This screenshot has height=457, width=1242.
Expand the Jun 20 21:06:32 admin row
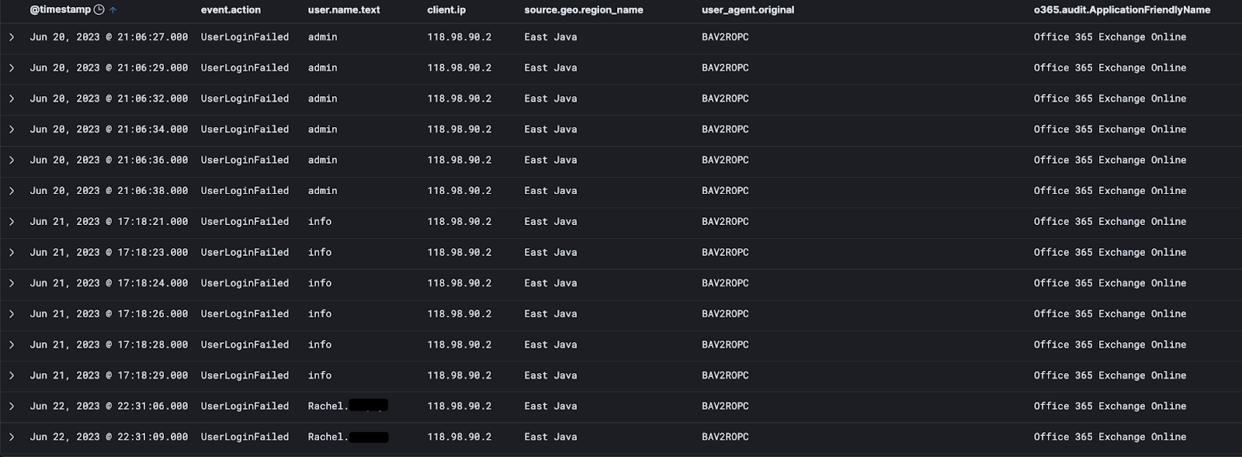[11, 99]
